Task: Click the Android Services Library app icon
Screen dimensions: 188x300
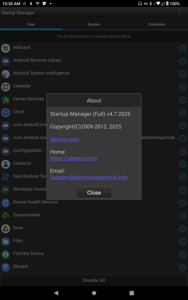Action: [x=6, y=61]
